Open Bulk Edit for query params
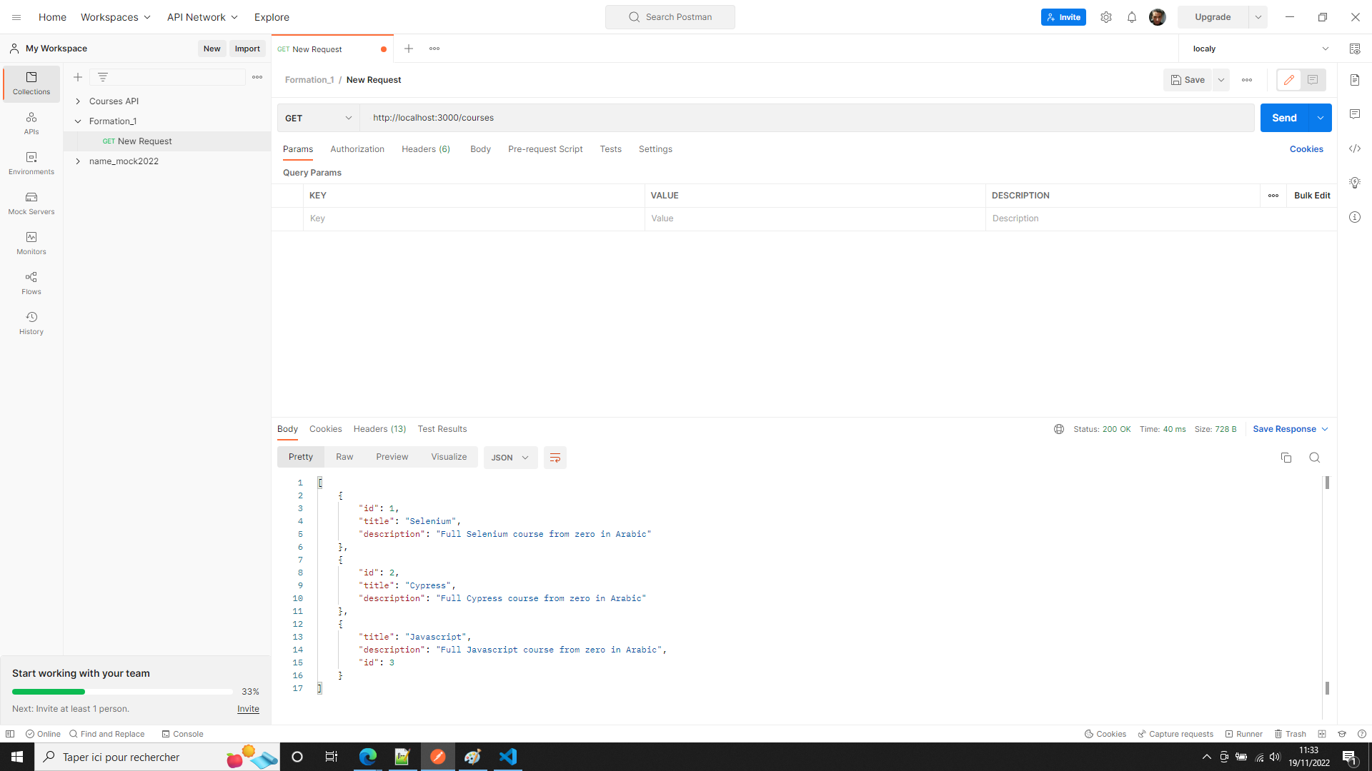The height and width of the screenshot is (771, 1372). point(1312,195)
